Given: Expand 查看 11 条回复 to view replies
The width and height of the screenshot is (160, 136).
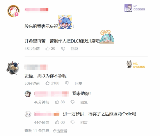Looking at the screenshot, I should point(46,131).
